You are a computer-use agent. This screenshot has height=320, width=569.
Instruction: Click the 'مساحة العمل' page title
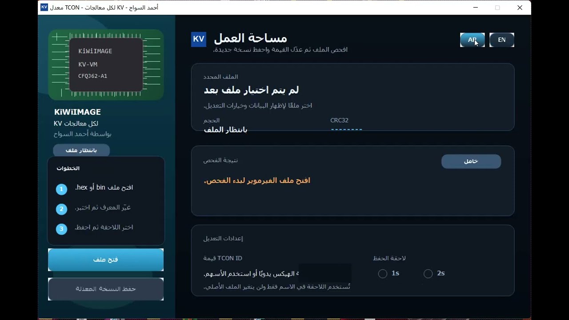pos(251,38)
